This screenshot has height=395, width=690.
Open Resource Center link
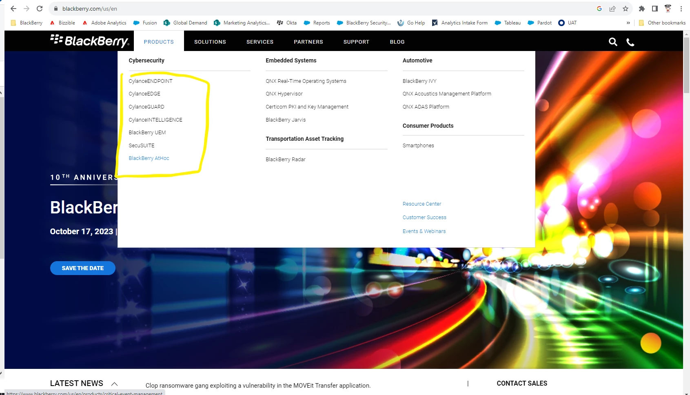[422, 204]
